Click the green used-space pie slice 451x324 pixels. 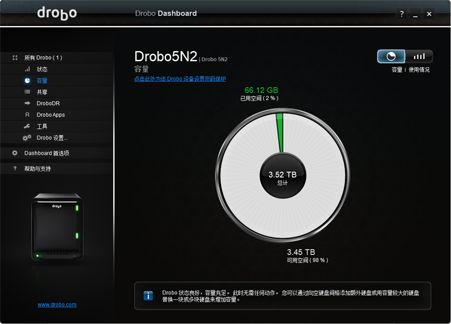(280, 131)
